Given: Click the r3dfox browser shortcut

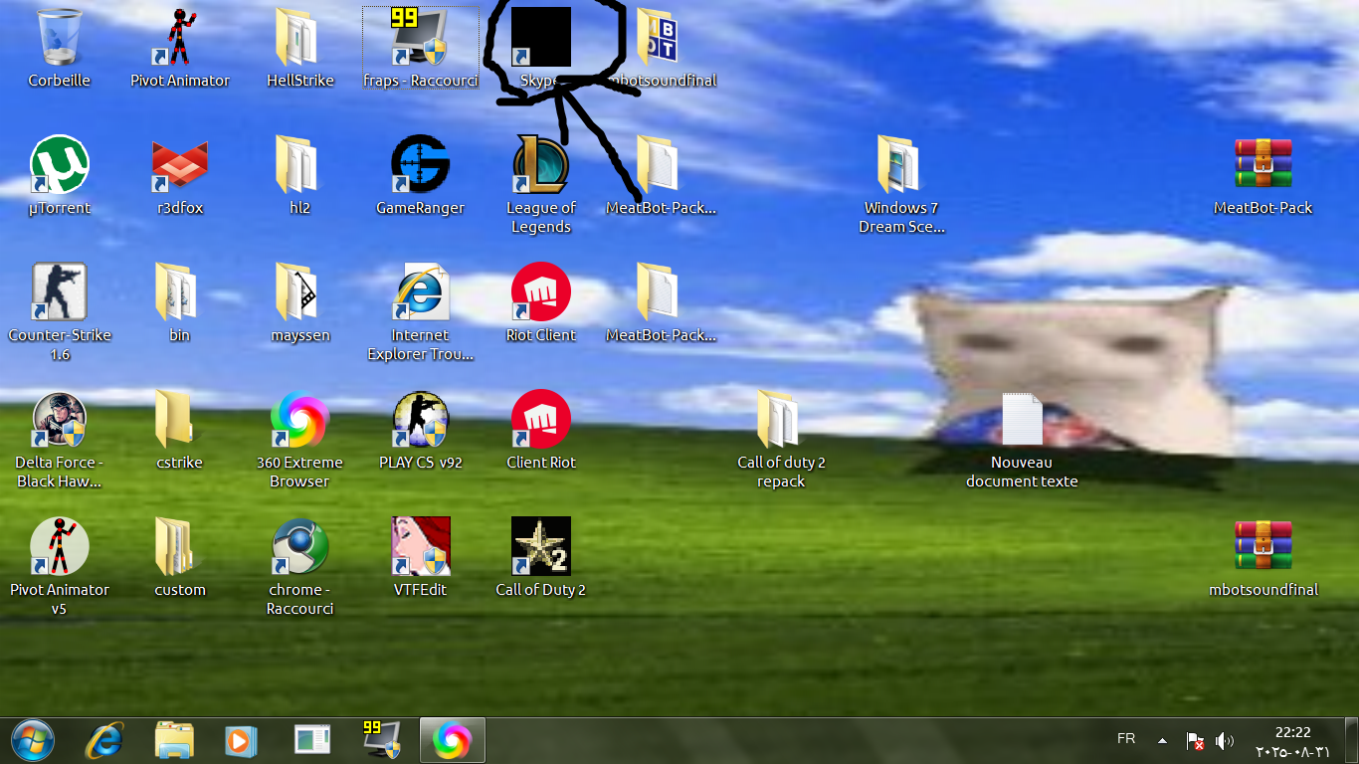Looking at the screenshot, I should tap(180, 165).
